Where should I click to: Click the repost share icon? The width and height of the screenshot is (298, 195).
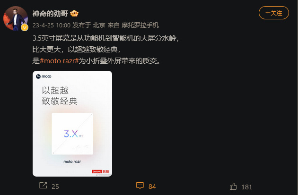(x=43, y=186)
